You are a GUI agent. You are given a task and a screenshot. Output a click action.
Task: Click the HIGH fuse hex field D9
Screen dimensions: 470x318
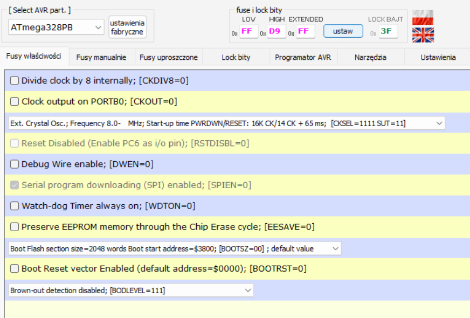pos(276,31)
